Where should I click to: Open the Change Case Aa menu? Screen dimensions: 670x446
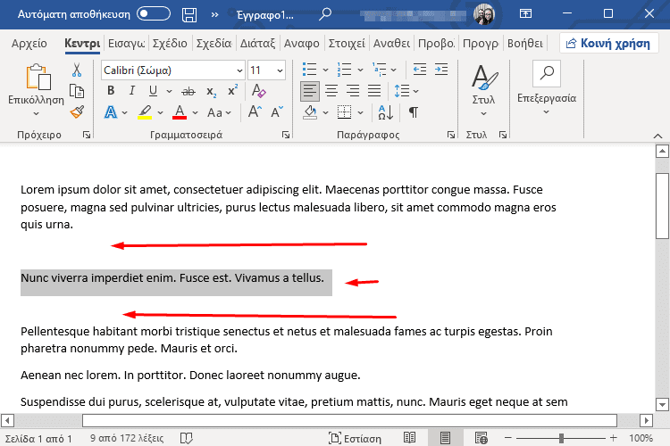pyautogui.click(x=219, y=112)
